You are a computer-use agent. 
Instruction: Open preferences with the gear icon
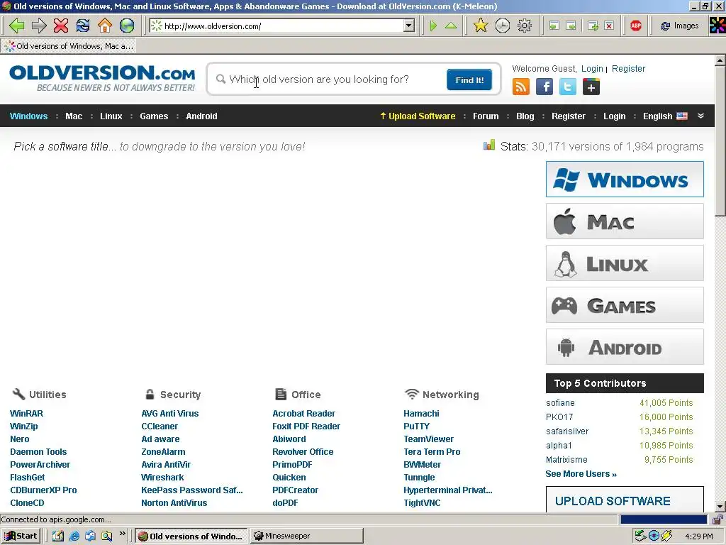point(525,26)
